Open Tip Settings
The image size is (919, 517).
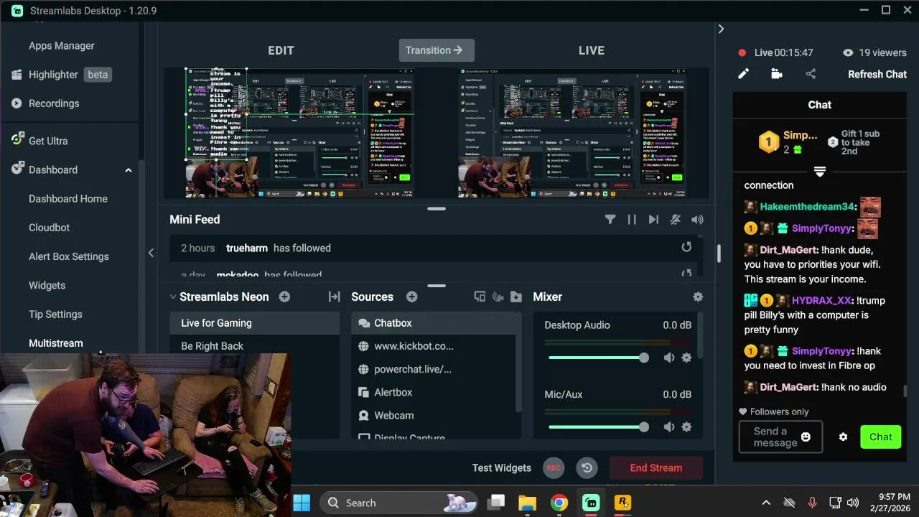coord(55,315)
